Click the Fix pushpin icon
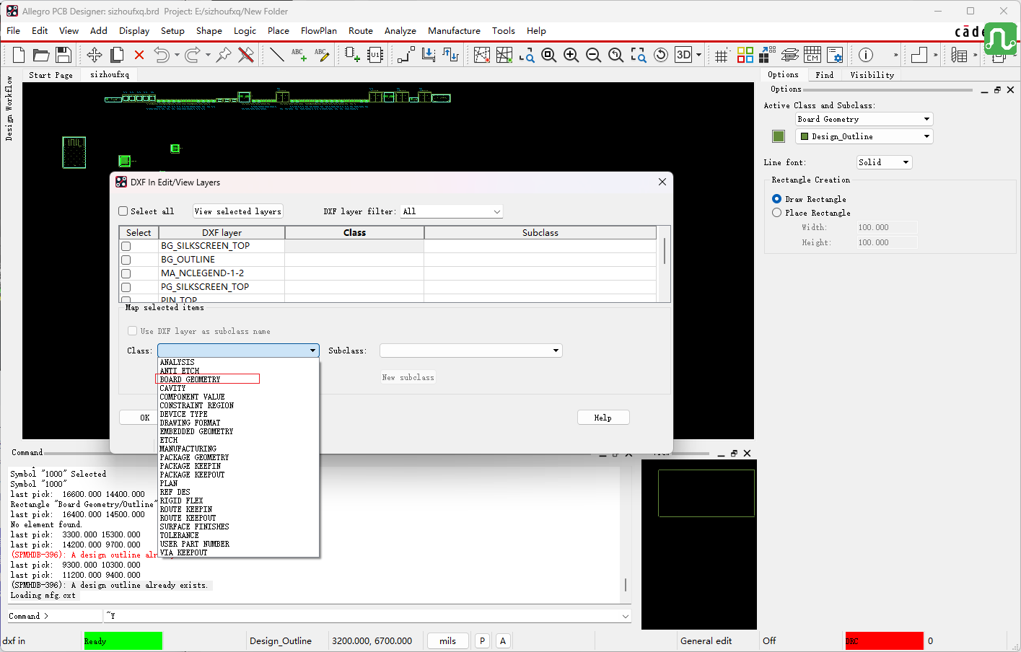The height and width of the screenshot is (652, 1021). 224,55
